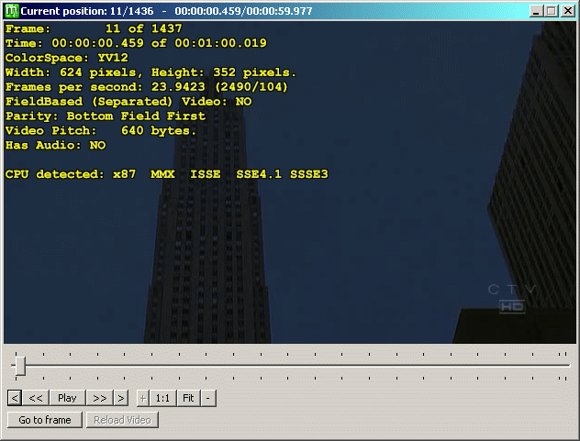
Task: Click the 'Has Audio: NO' text
Action: (55, 145)
